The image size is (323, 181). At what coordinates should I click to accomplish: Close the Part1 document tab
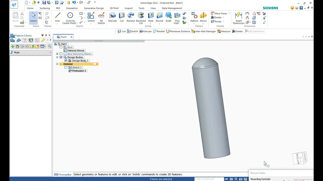click(71, 37)
